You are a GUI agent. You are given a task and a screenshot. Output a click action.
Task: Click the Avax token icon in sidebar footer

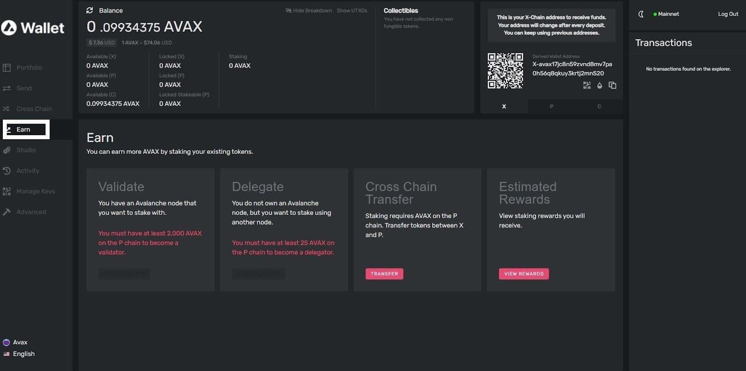click(7, 342)
